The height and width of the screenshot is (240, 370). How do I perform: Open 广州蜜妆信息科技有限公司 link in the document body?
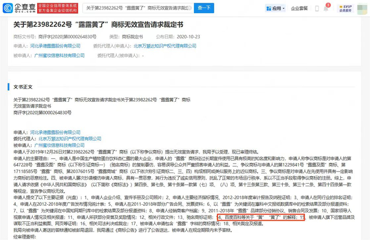coord(59,146)
